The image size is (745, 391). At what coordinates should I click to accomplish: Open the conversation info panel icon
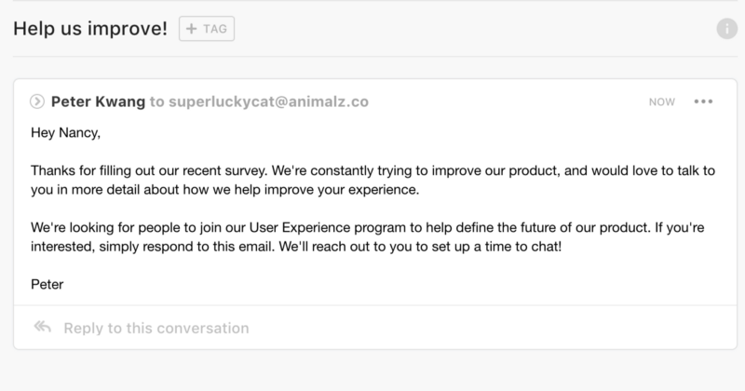[x=726, y=29]
